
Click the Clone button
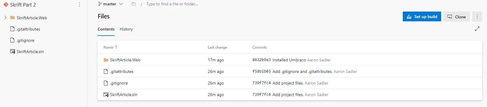457,17
